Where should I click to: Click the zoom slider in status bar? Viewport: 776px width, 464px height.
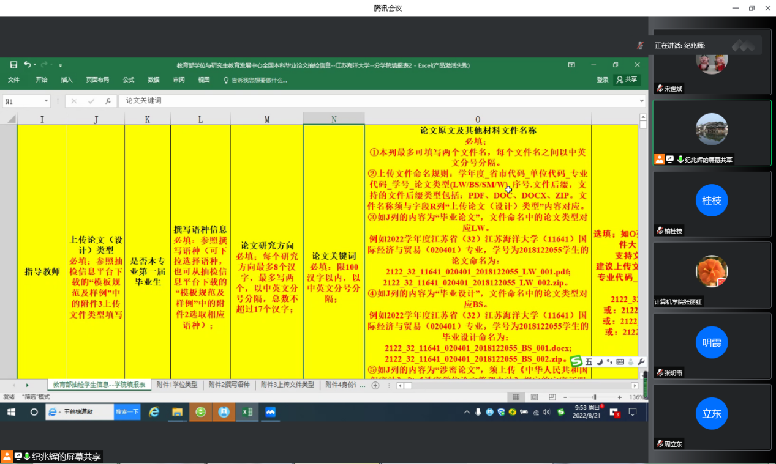click(x=594, y=397)
